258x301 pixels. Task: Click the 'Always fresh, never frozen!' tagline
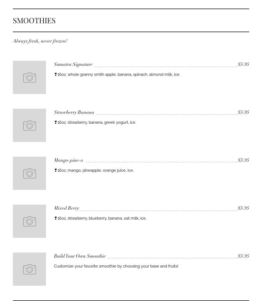tap(40, 41)
